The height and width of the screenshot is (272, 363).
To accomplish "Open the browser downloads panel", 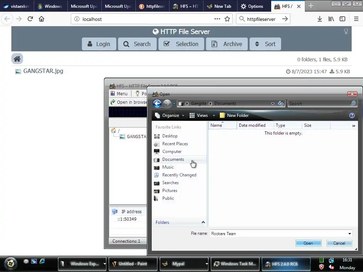I will [x=320, y=19].
